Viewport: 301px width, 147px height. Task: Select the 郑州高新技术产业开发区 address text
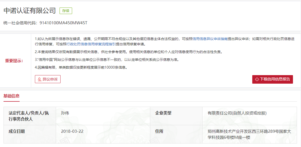pyautogui.click(x=249, y=134)
